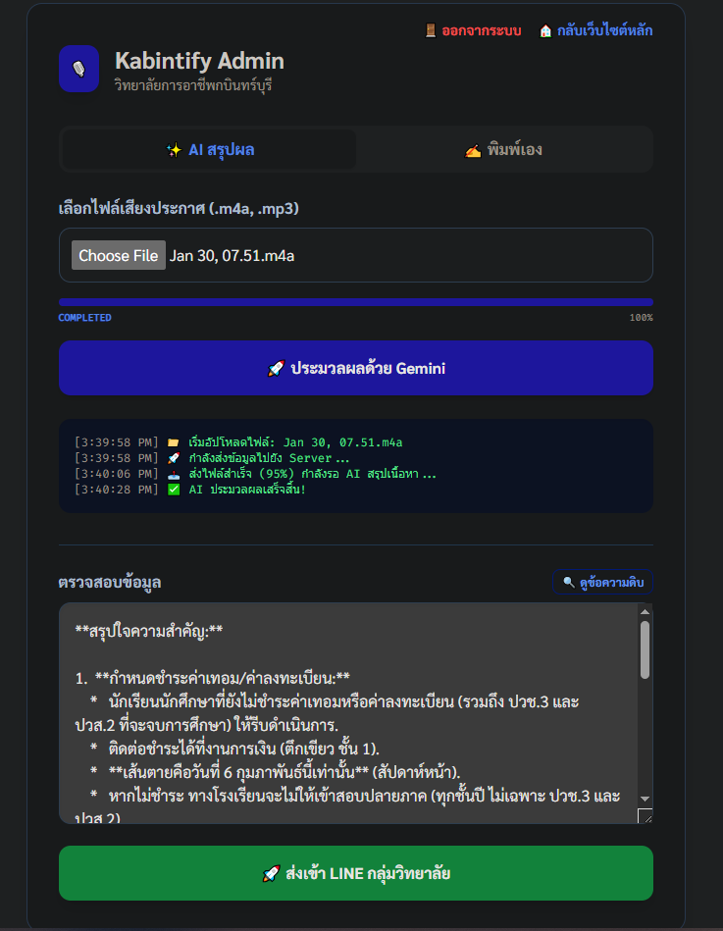Switch to the พิมพ์เอง tab

pyautogui.click(x=503, y=150)
